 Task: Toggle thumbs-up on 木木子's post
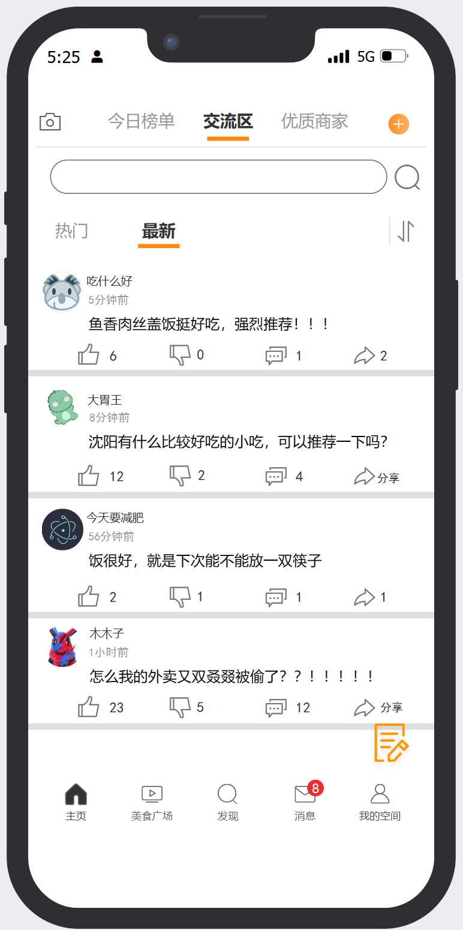pos(89,707)
